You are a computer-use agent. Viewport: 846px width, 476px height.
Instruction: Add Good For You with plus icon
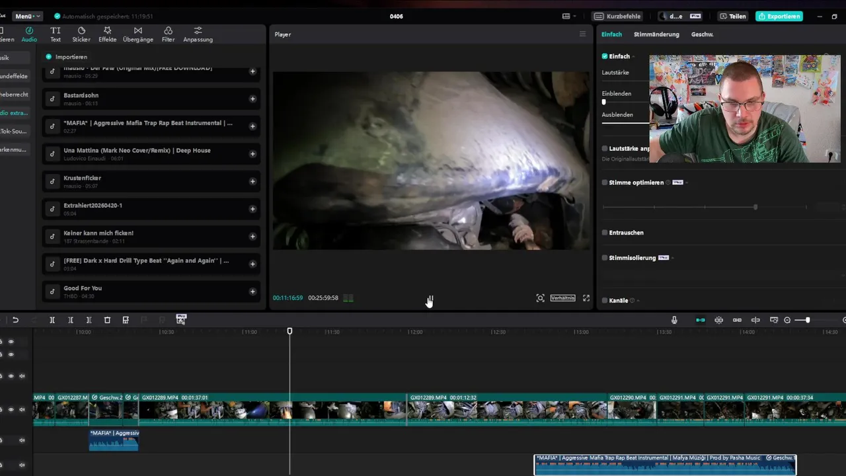[x=252, y=292]
